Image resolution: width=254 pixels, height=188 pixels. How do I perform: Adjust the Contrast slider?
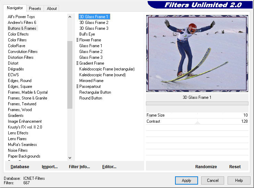[197, 121]
